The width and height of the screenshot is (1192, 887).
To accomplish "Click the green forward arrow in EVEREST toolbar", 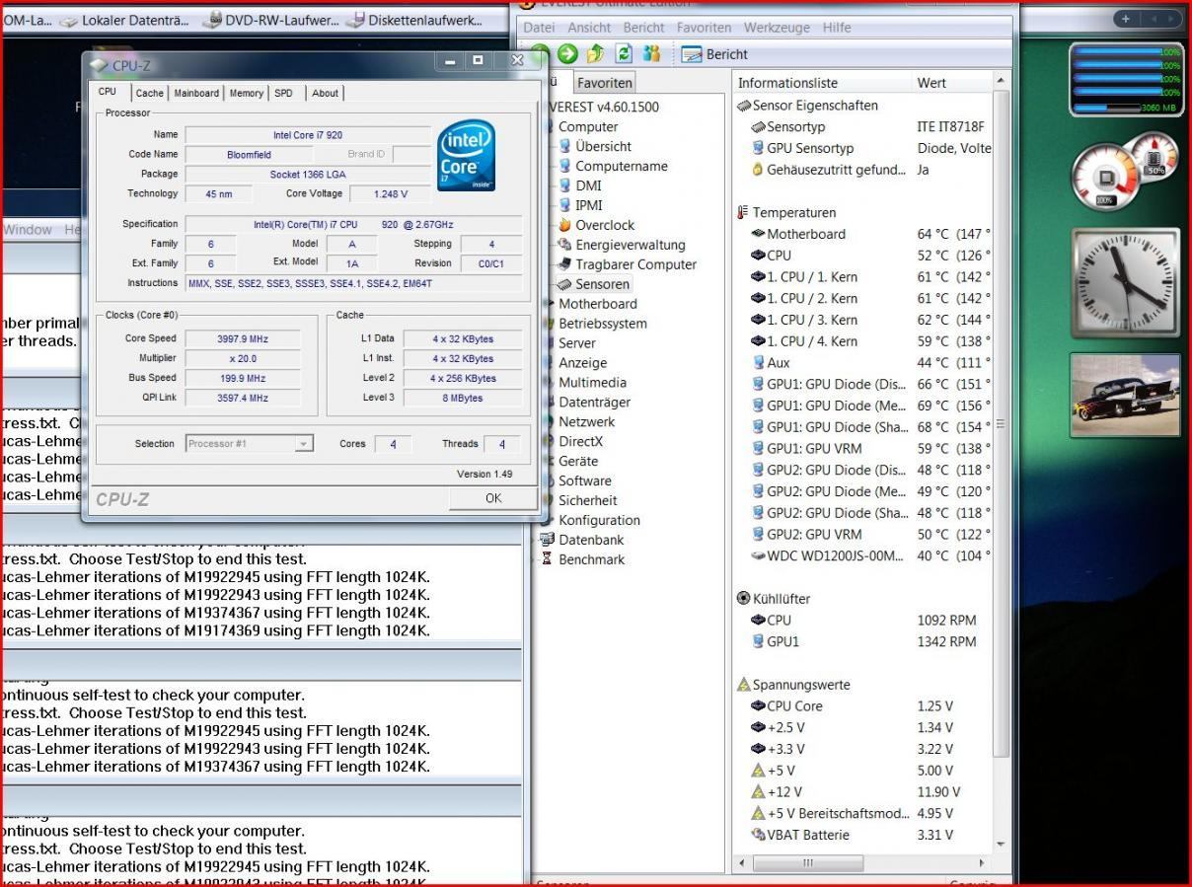I will (x=567, y=54).
